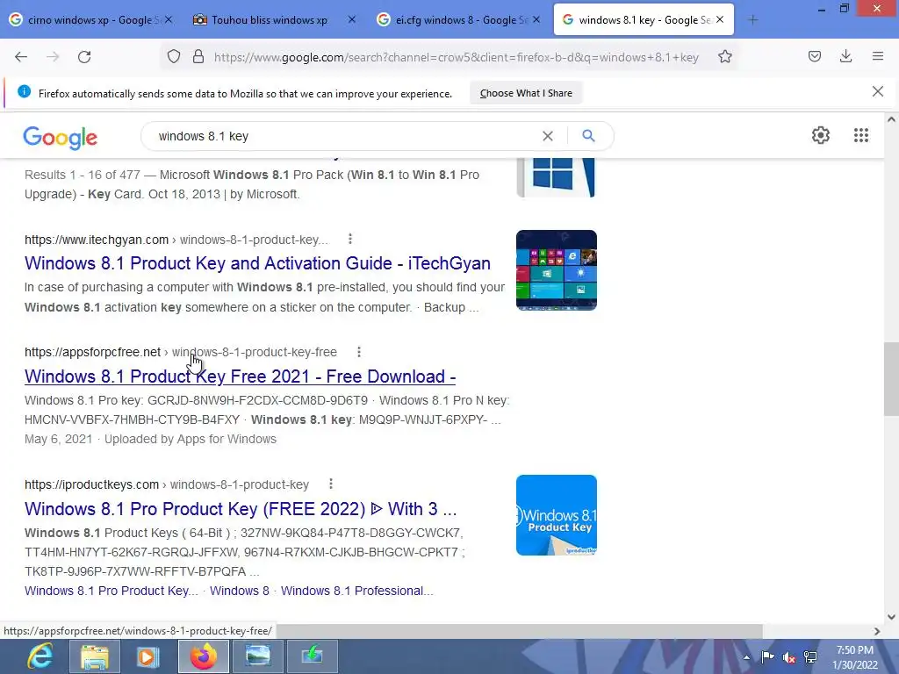Click the page scrollbar down arrow
Viewport: 899px width, 674px height.
coord(891,617)
